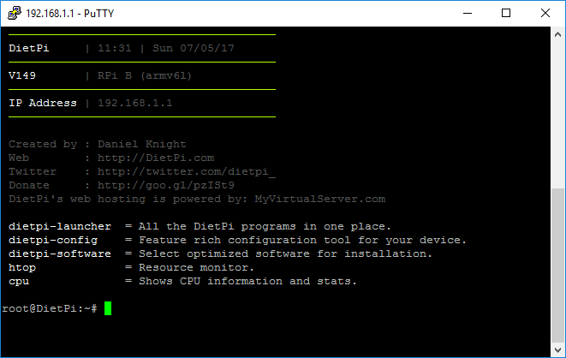Click the scrollbar down arrow
This screenshot has height=358, width=566.
point(557,350)
